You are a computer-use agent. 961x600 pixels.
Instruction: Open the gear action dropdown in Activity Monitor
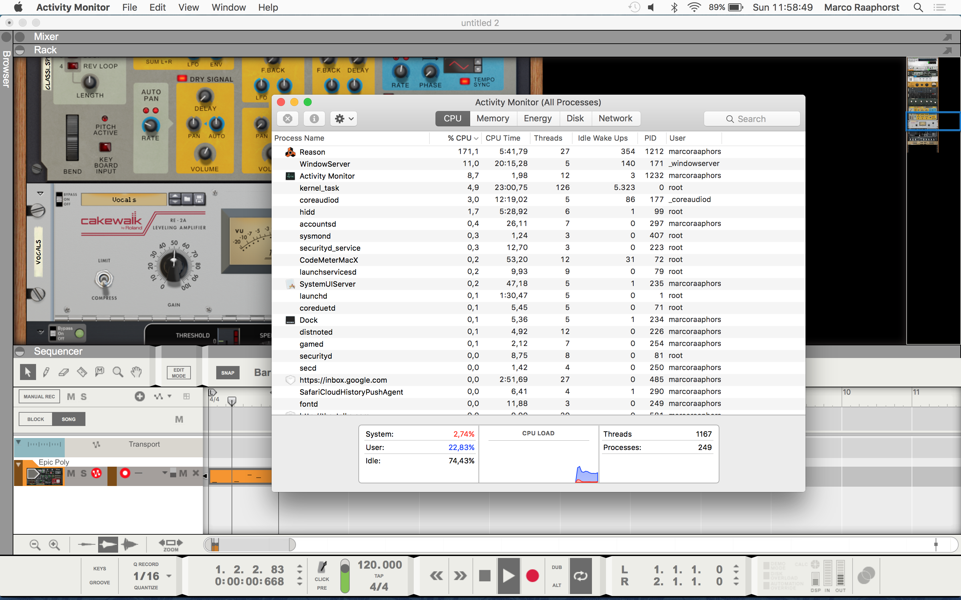click(343, 119)
